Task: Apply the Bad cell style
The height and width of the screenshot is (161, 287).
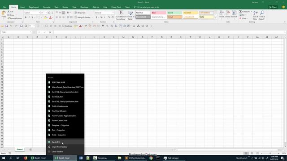Action: (x=159, y=13)
